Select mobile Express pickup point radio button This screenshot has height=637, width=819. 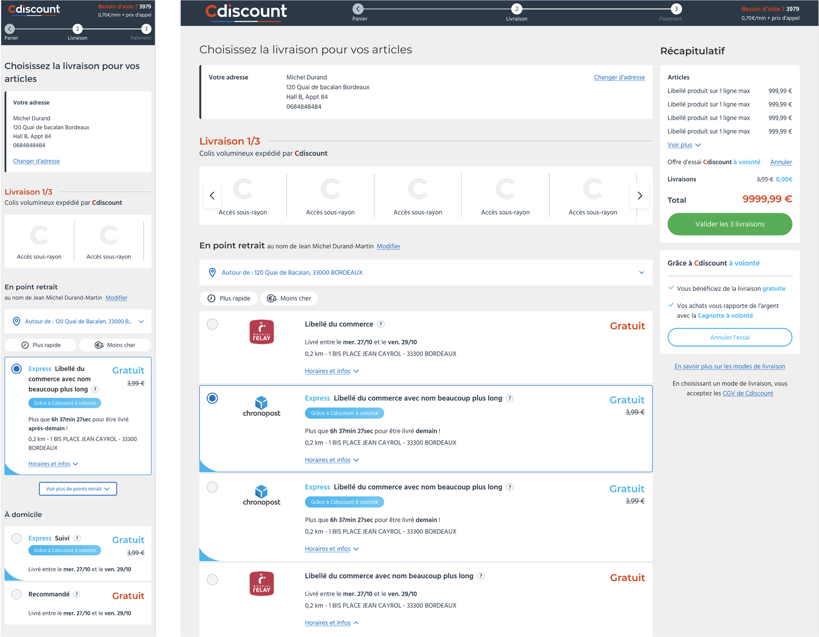coord(16,369)
